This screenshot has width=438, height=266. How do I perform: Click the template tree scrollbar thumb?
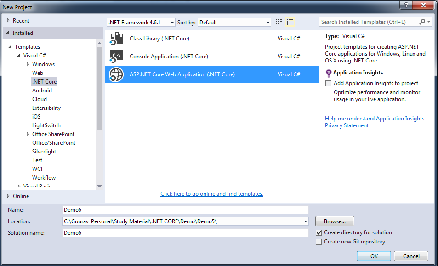99,88
